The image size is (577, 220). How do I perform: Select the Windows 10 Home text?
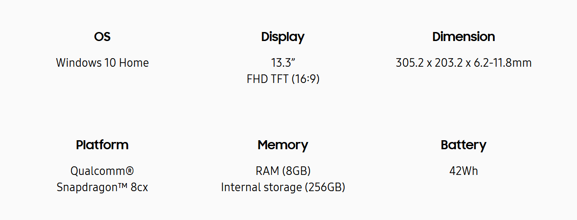click(102, 63)
